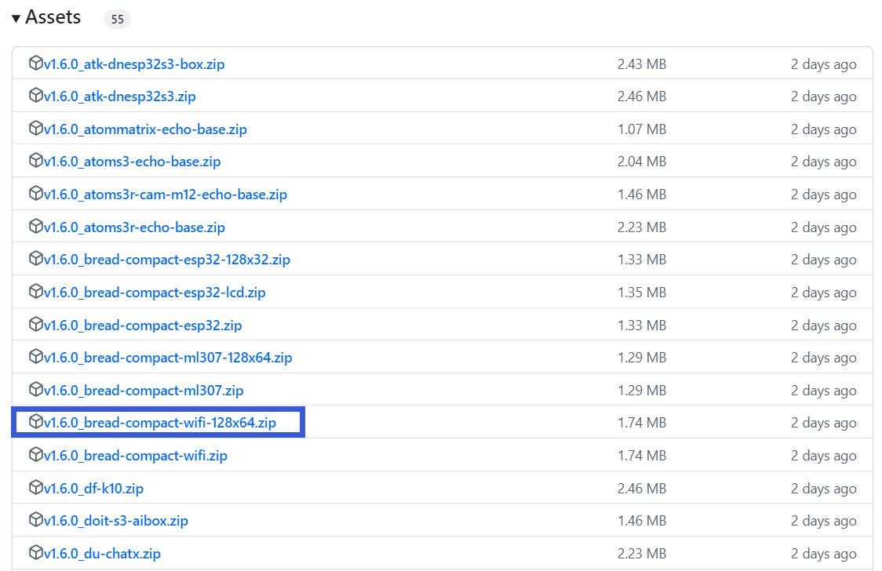Download v1.6.0_bread-compact-ml307-128x64.zip
The image size is (882, 571).
(x=168, y=358)
